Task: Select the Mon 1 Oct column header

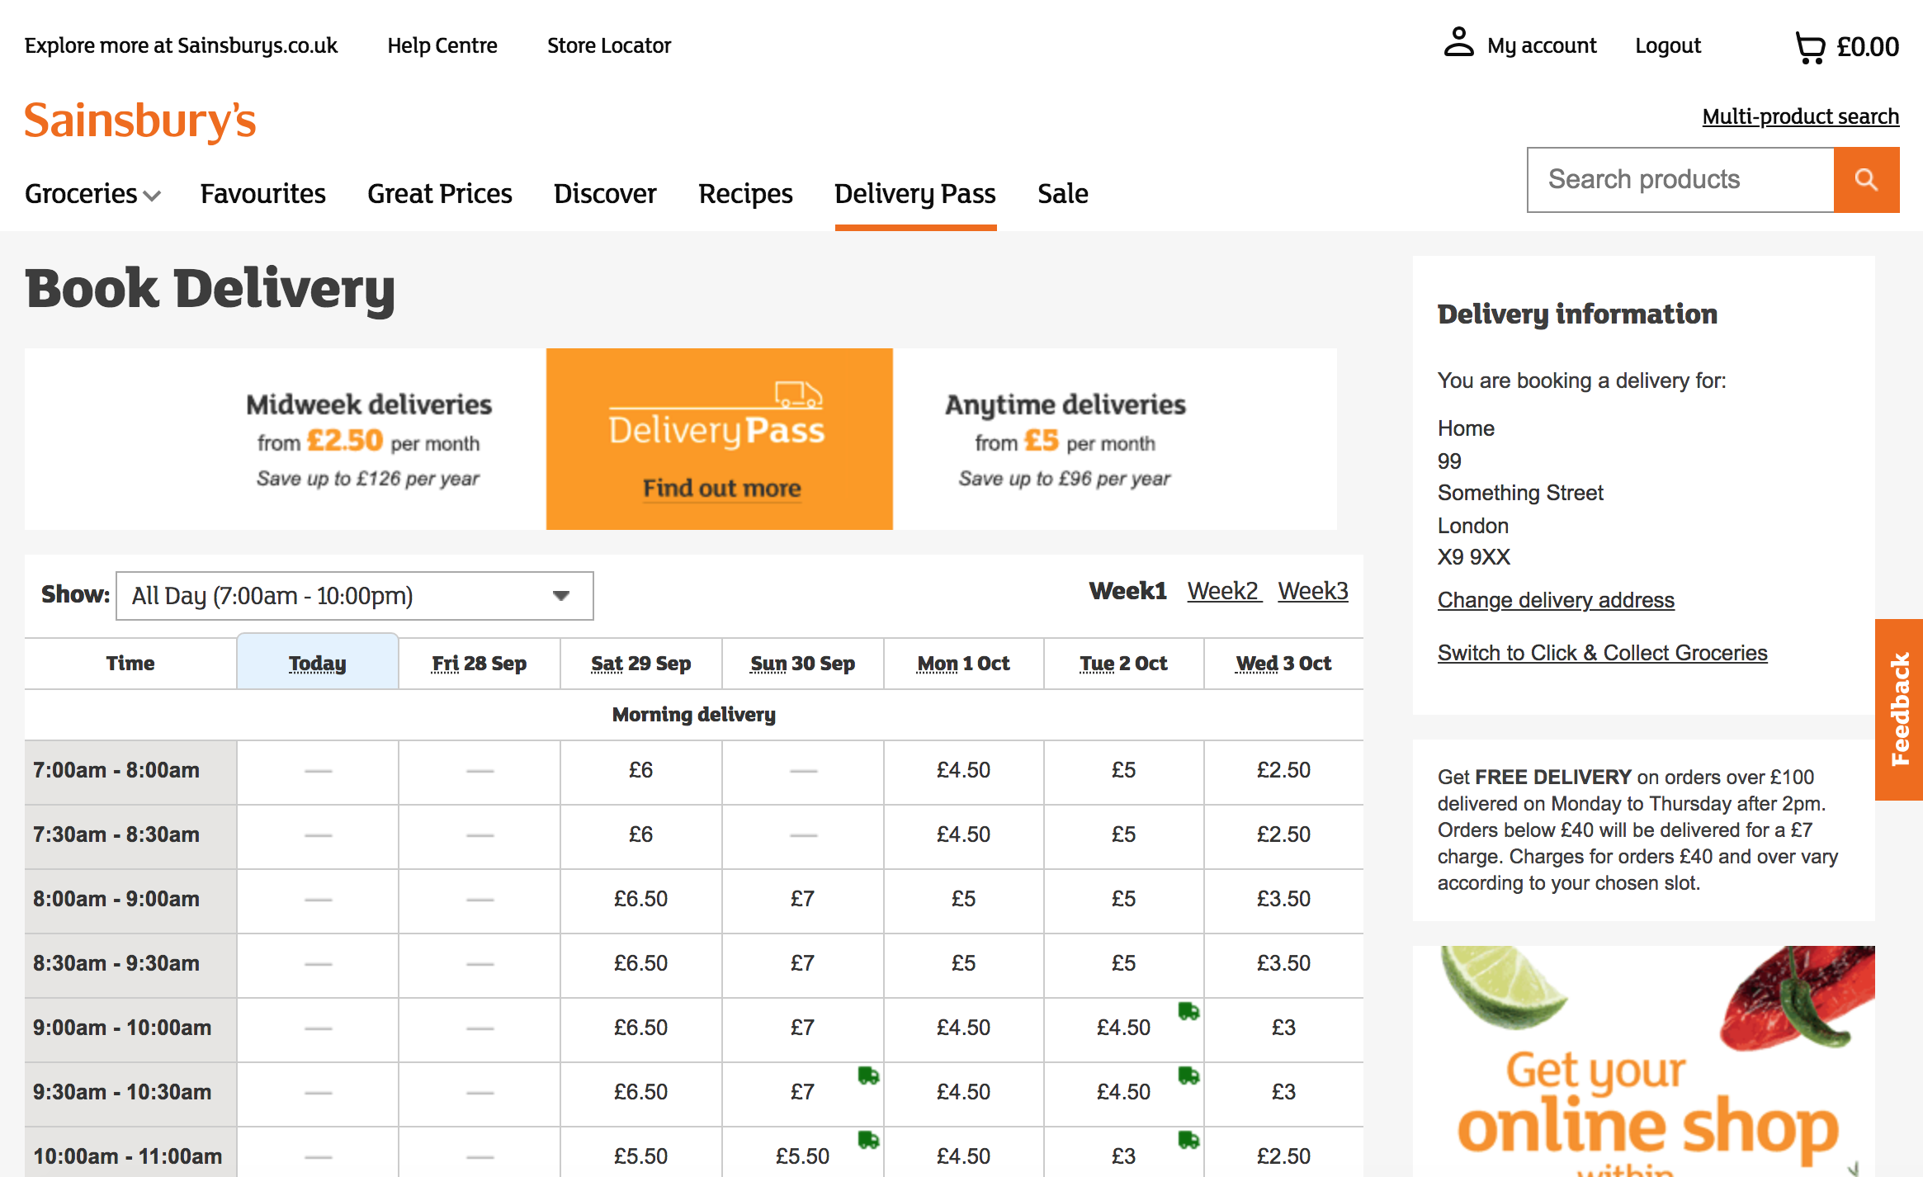Action: pyautogui.click(x=964, y=663)
